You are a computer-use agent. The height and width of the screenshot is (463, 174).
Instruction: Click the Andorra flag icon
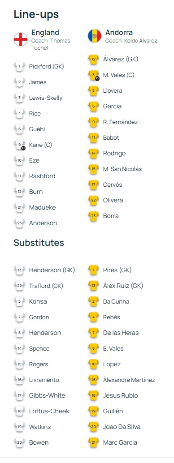(94, 36)
